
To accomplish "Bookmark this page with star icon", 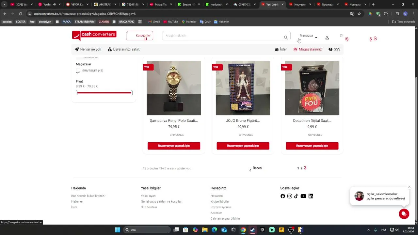I will click(x=359, y=14).
